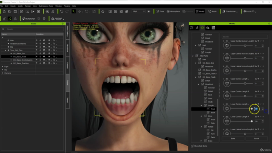Select Toon_Girl_Plus in Scene tree
The width and height of the screenshot is (272, 153).
click(16, 50)
